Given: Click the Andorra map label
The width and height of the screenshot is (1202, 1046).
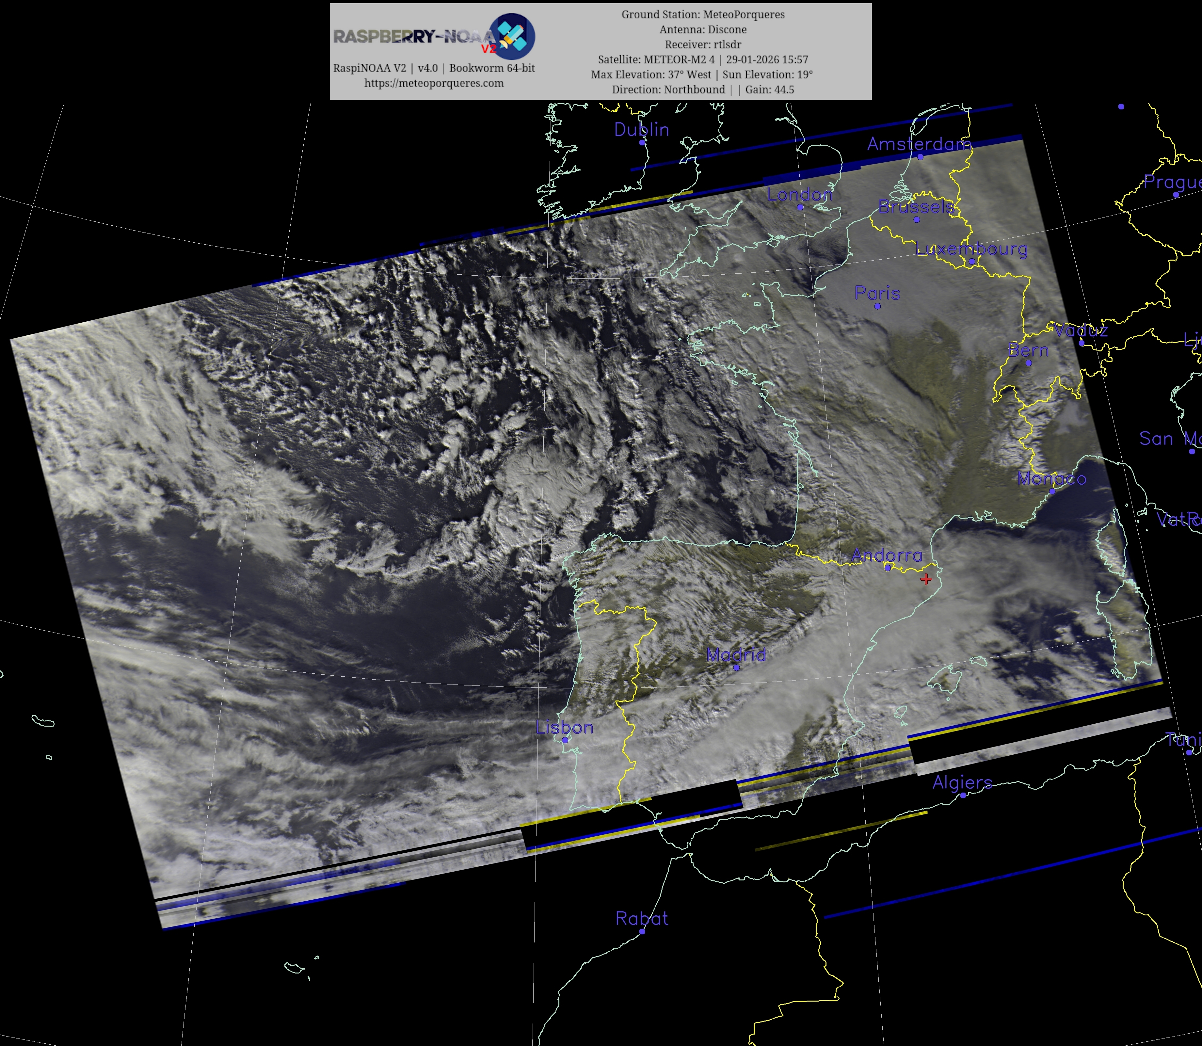Looking at the screenshot, I should click(887, 555).
